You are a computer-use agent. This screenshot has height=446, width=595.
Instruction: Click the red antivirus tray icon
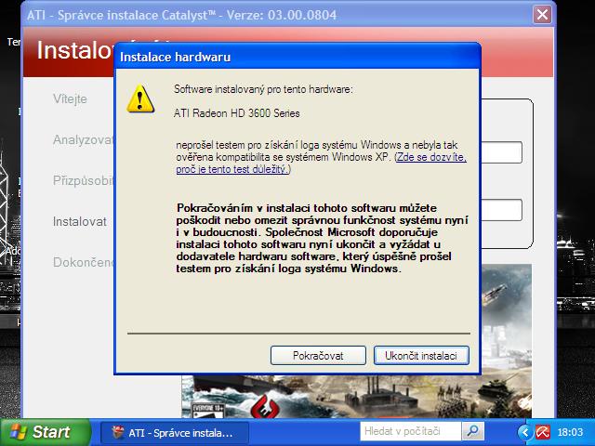(543, 432)
